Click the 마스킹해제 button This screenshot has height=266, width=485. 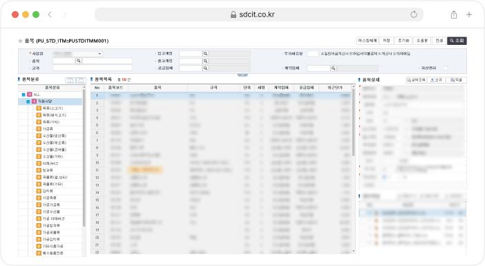(368, 41)
